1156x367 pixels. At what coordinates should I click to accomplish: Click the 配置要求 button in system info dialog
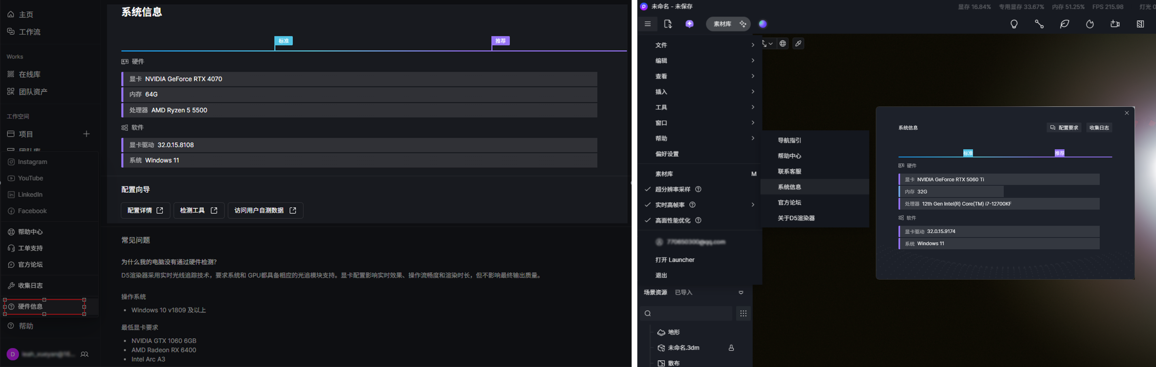tap(1064, 128)
